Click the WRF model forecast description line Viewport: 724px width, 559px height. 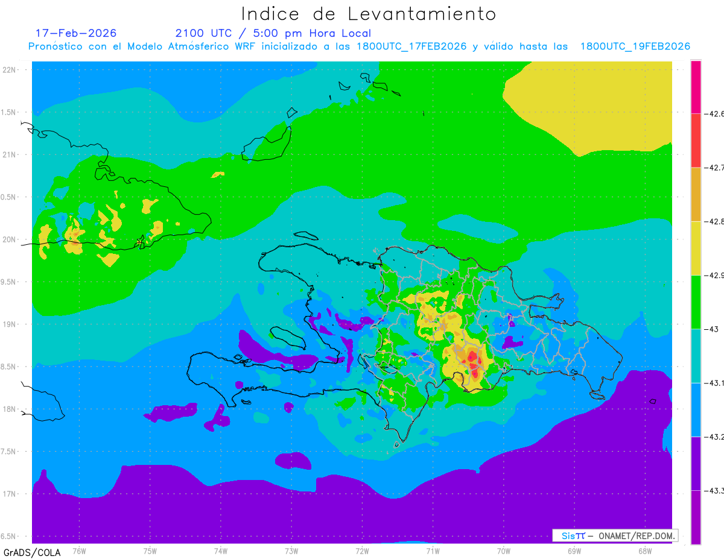click(x=359, y=46)
